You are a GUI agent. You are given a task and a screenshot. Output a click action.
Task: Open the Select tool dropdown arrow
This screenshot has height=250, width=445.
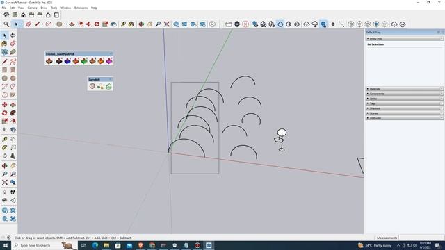(x=22, y=24)
